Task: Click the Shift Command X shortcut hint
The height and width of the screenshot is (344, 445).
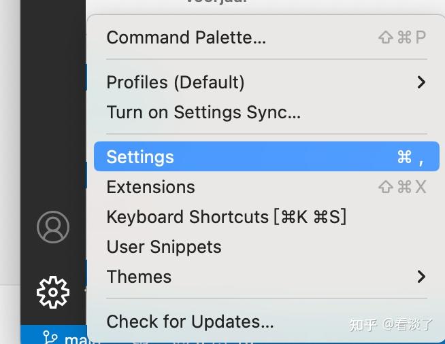Action: [x=402, y=187]
